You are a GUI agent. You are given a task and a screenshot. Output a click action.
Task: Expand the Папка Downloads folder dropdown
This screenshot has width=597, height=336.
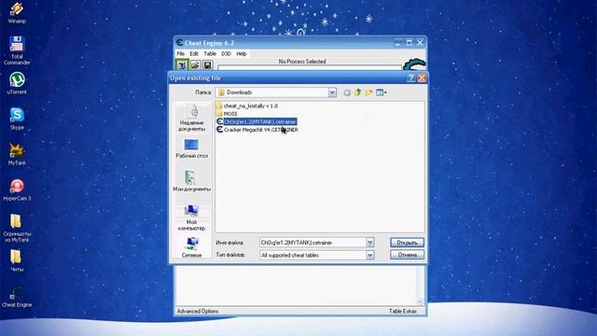332,92
